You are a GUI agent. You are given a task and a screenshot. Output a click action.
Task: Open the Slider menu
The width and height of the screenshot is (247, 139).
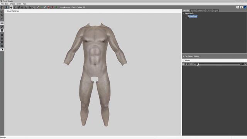click(19, 4)
